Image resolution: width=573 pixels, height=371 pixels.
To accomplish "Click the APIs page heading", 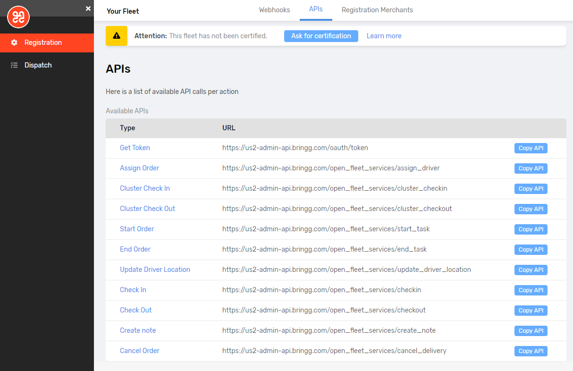I will [x=118, y=69].
